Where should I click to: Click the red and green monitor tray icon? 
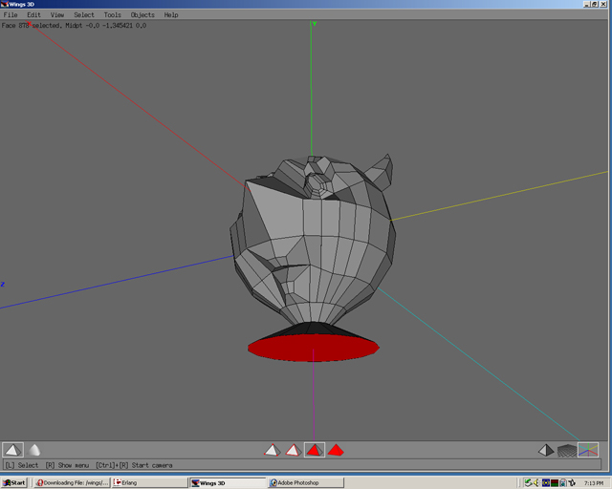pos(555,482)
